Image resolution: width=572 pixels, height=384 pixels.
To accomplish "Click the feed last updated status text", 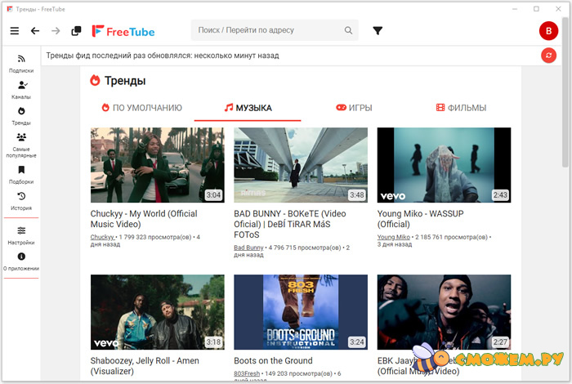I will pos(163,56).
